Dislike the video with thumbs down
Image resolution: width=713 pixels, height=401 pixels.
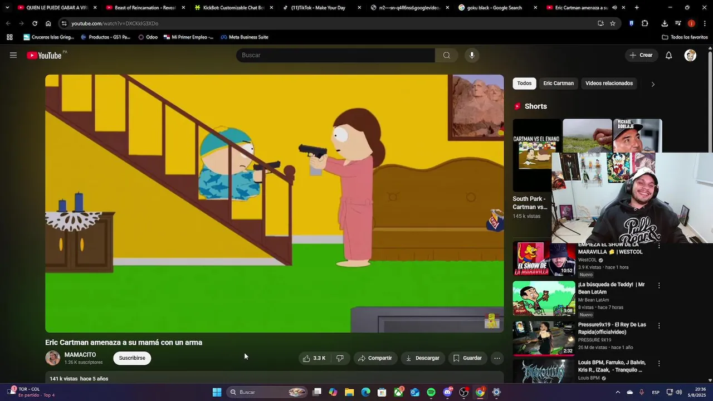click(340, 358)
